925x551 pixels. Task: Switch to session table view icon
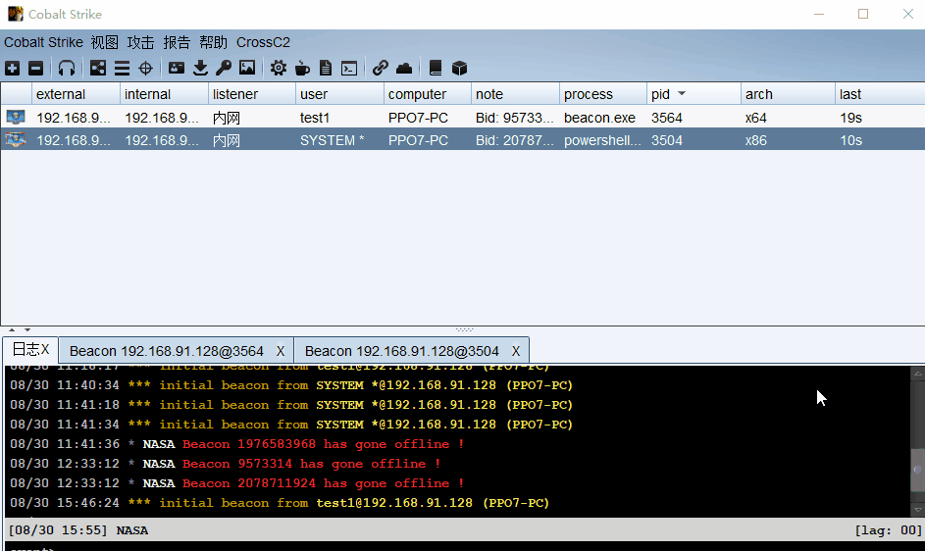click(122, 69)
